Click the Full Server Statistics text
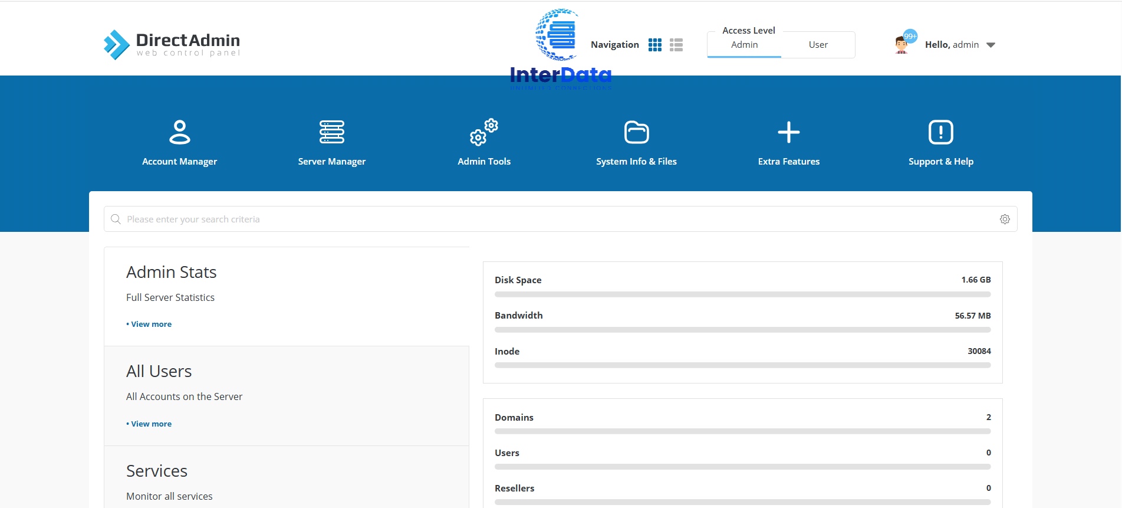The height and width of the screenshot is (508, 1122). pos(170,297)
